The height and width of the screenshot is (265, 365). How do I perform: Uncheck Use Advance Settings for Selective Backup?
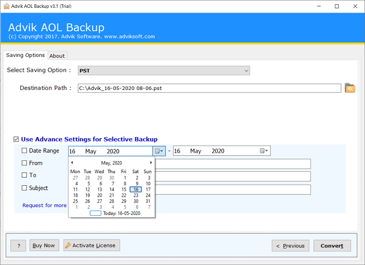(16, 139)
